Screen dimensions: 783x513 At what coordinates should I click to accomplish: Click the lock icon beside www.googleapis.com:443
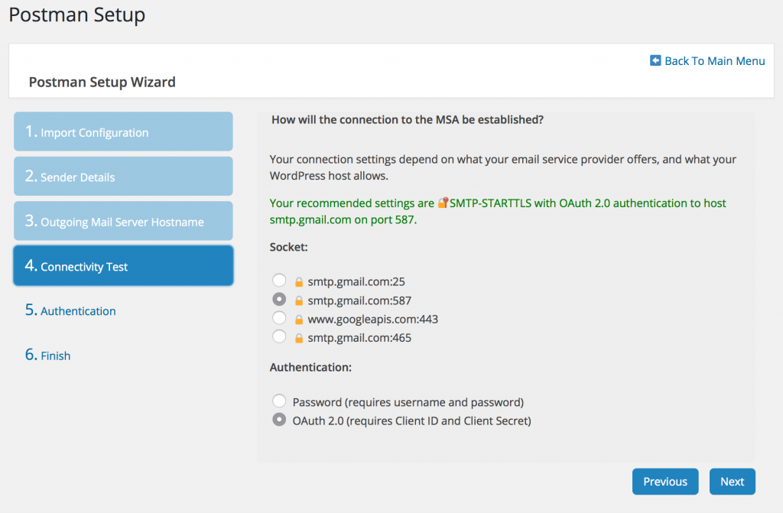[299, 320]
